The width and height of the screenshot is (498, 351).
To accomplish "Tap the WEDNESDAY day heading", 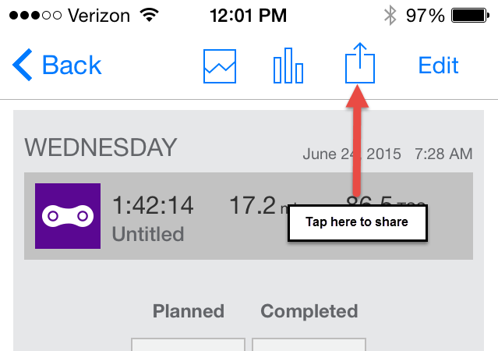I will (101, 147).
